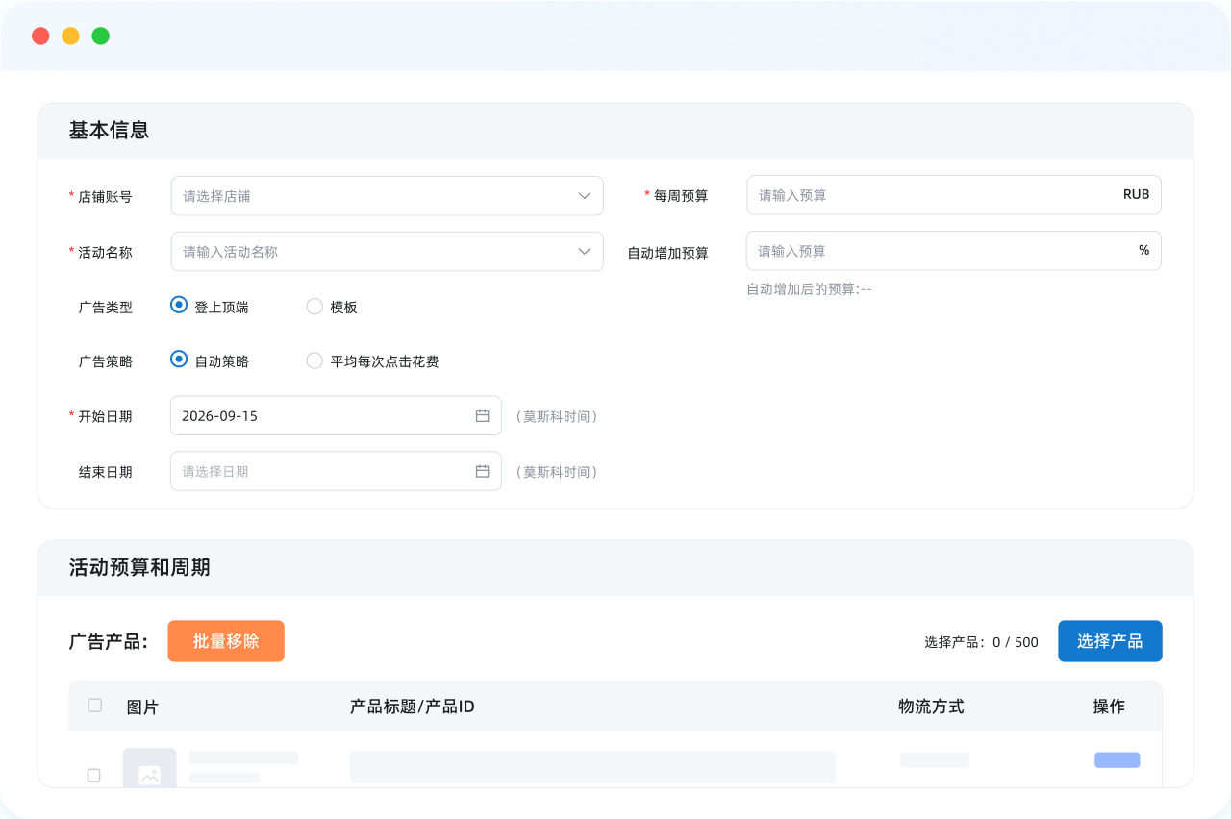Expand the 活动名称 dropdown
Viewport: 1231px width, 819px height.
(x=388, y=252)
